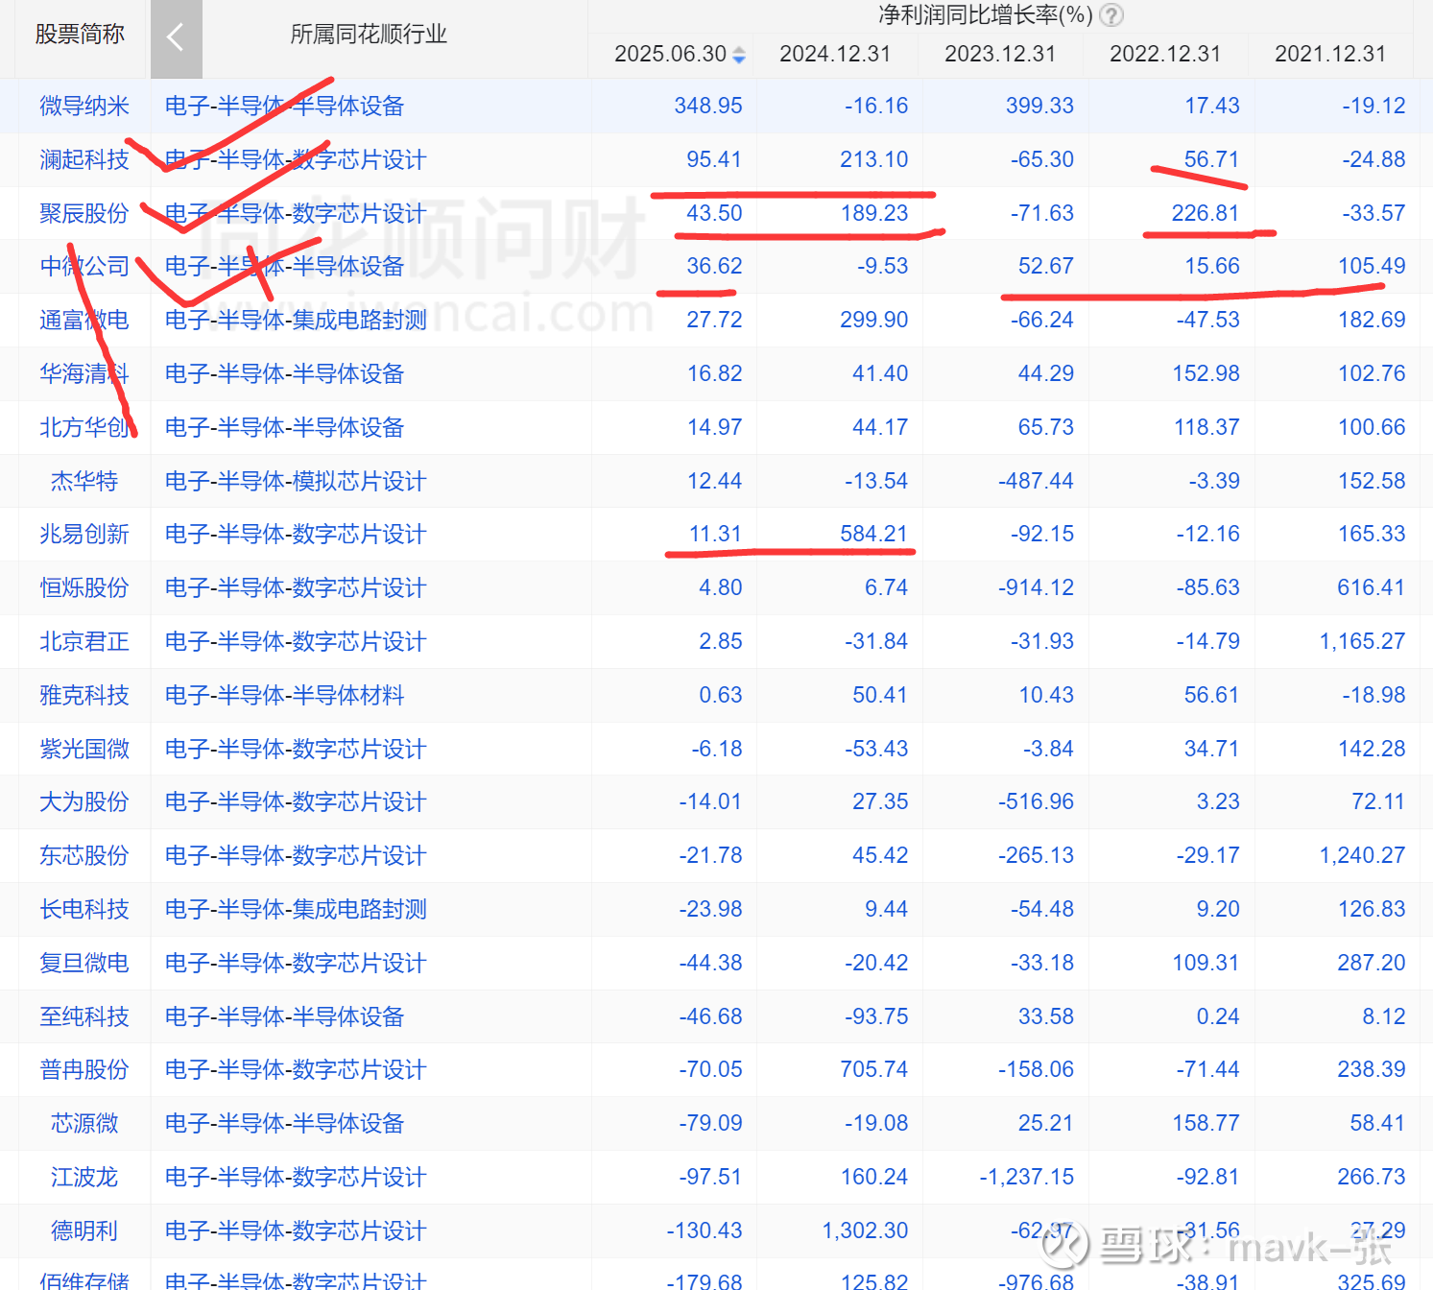The width and height of the screenshot is (1433, 1290).
Task: Click 杰华特 industry 电子-半导体-模拟芯片设计
Action: 296,481
